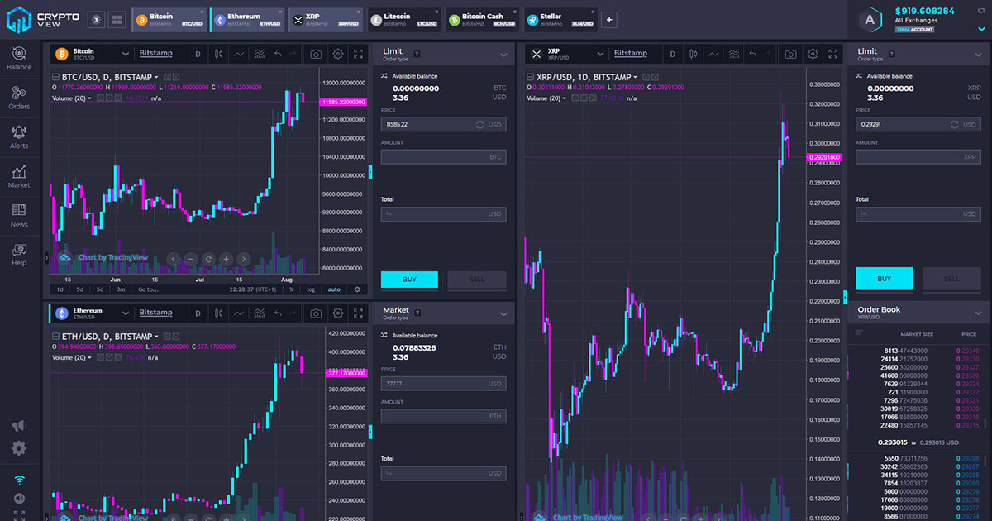This screenshot has width=992, height=521.
Task: Zoom in on the Bitcoin chart
Action: [x=226, y=259]
